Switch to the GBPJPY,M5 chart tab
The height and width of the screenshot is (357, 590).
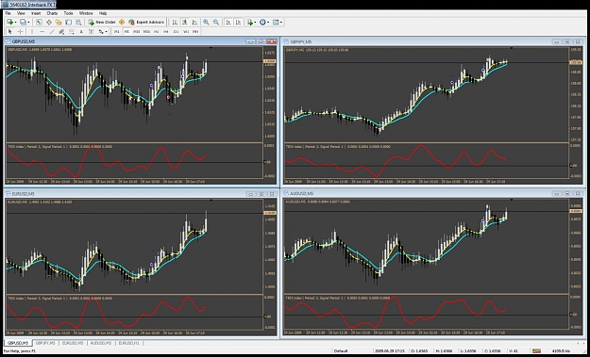pos(45,343)
